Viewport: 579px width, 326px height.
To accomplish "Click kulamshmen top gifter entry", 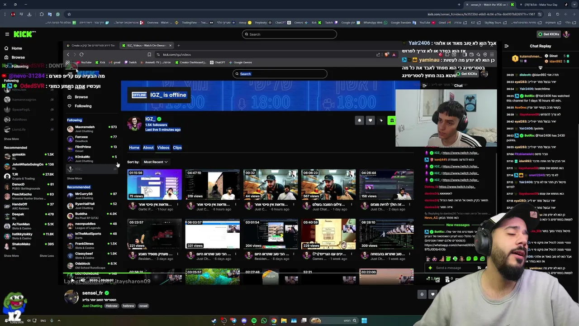I will click(x=527, y=58).
